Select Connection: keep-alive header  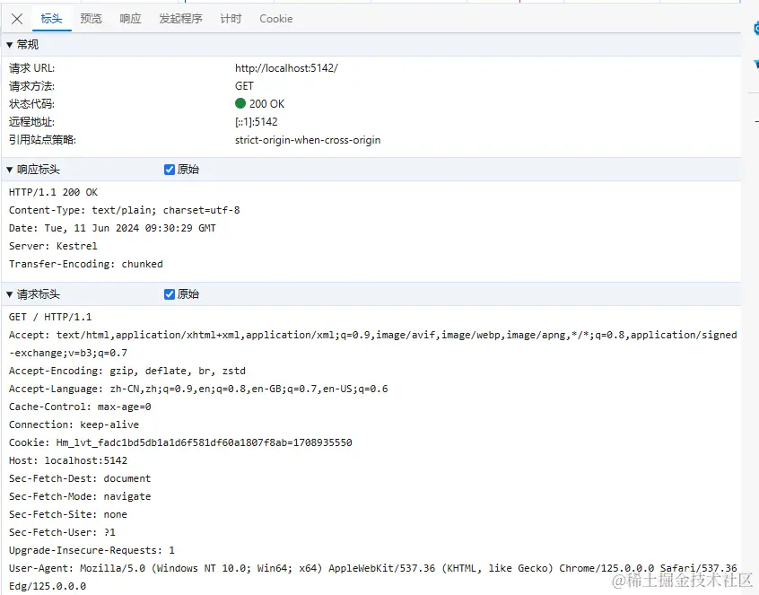pos(74,424)
